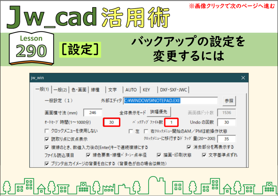Click the 一般設定（1） label
This screenshot has height=196, width=278.
pyautogui.click(x=59, y=101)
